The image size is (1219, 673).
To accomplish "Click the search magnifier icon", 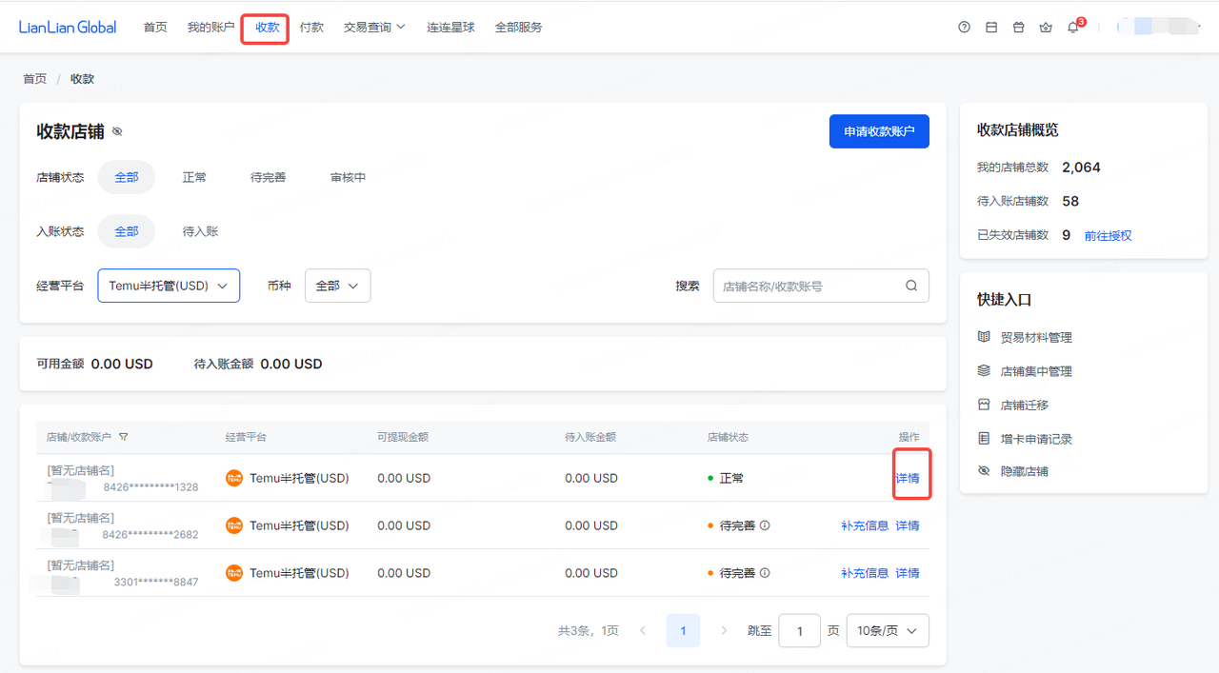I will click(911, 286).
